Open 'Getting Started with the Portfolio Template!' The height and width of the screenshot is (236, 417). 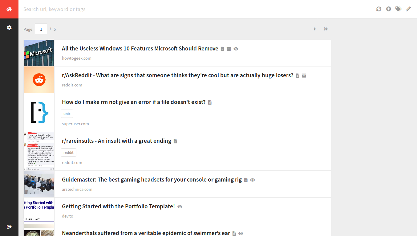pyautogui.click(x=118, y=206)
